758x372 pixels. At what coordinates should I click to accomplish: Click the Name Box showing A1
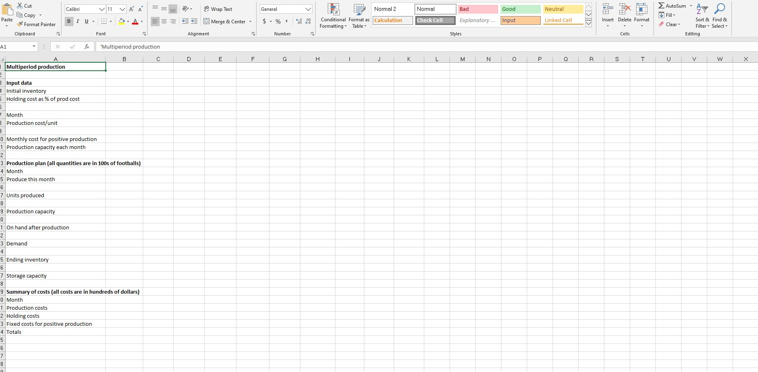click(15, 47)
